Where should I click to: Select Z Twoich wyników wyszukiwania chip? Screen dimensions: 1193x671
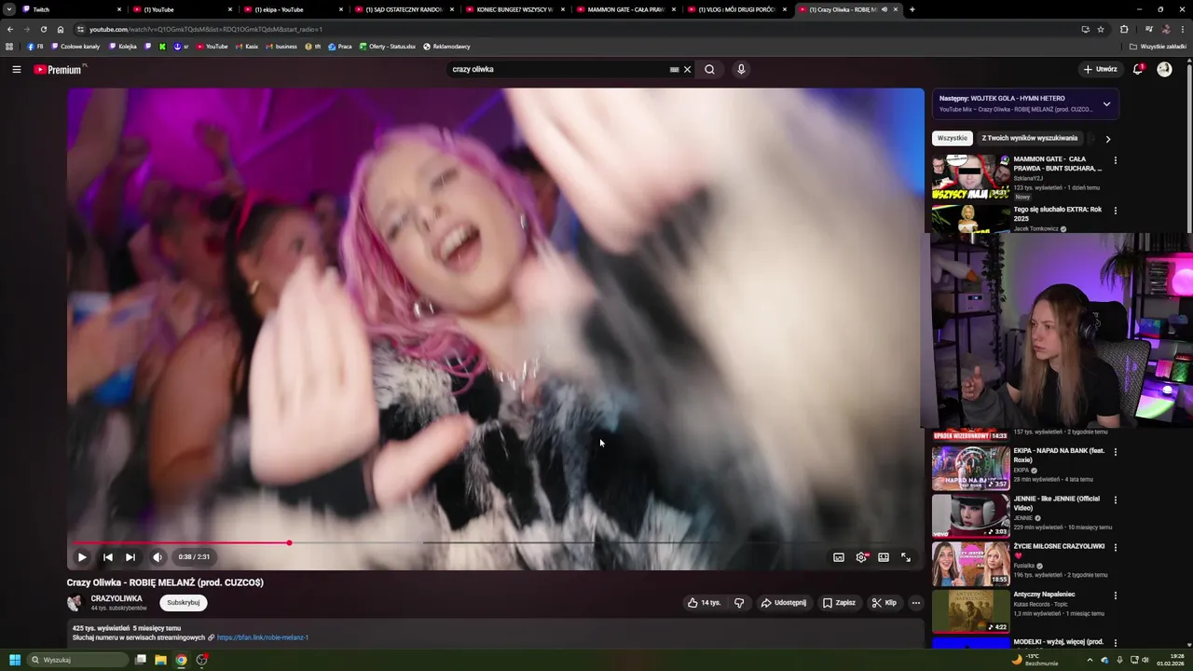coord(1029,138)
